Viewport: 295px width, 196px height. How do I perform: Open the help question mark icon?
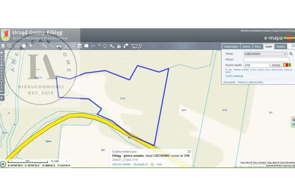tap(99, 46)
